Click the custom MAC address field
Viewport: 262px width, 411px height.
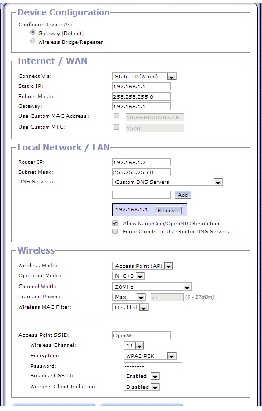[x=155, y=117]
